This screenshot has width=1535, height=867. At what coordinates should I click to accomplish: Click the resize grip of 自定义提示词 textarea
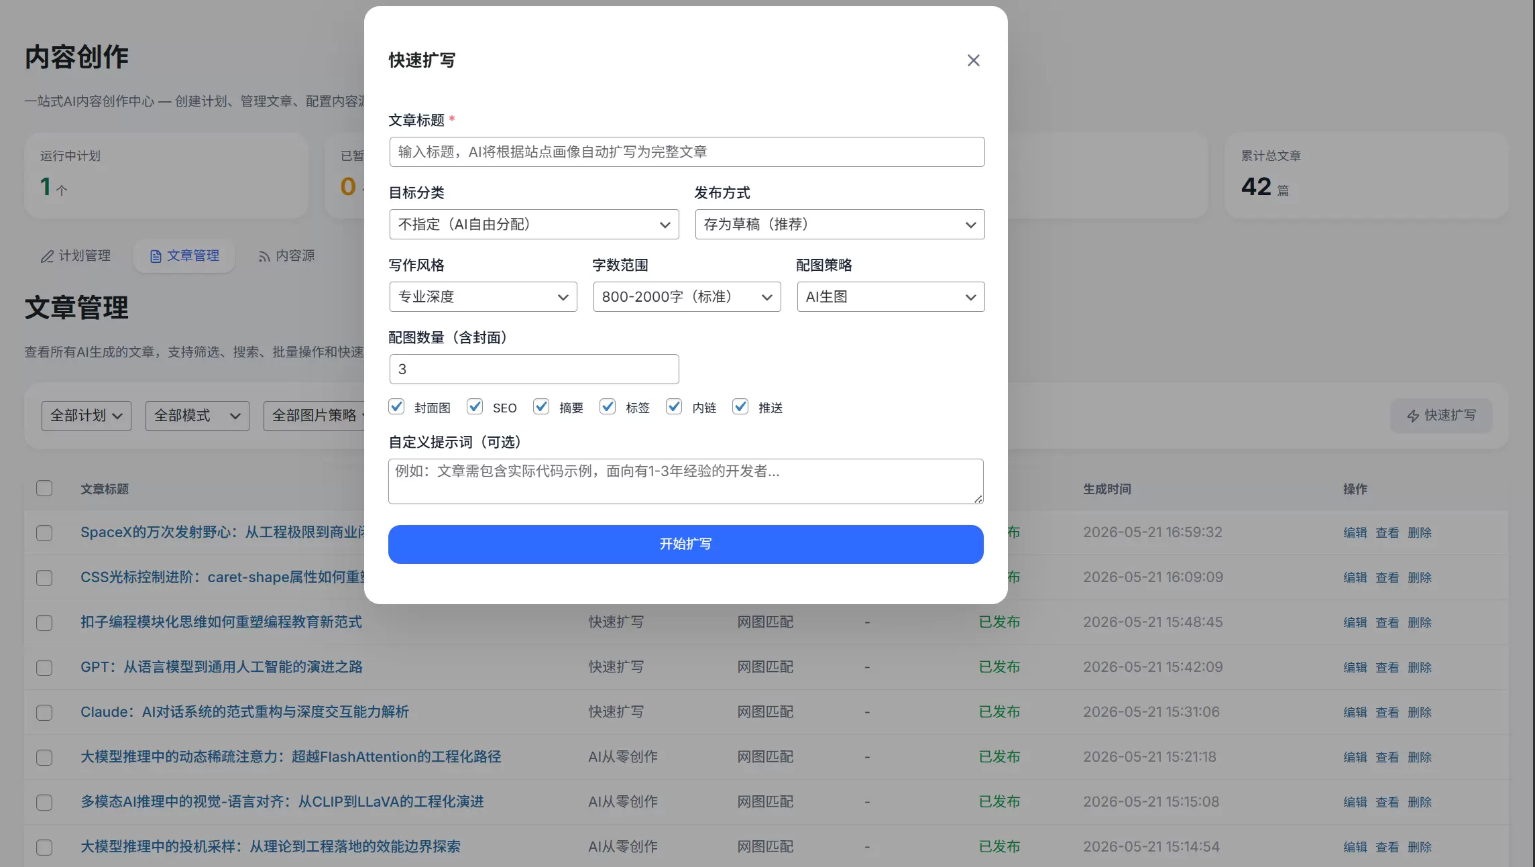click(978, 499)
